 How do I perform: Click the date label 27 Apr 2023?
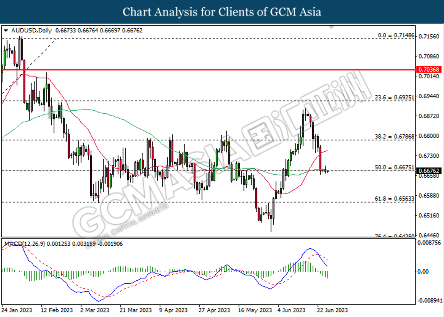pos(214,310)
